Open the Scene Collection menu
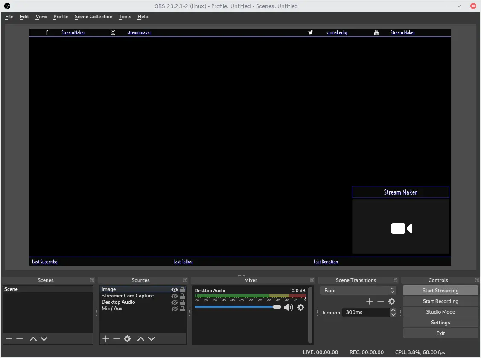Viewport: 481px width, 358px height. tap(93, 17)
